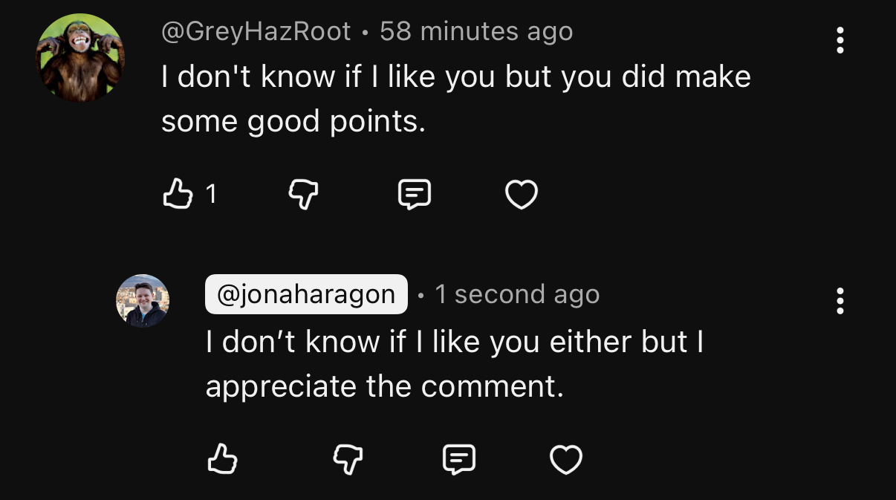This screenshot has width=896, height=500.
Task: Click the 1 second ago timestamp
Action: pos(517,294)
